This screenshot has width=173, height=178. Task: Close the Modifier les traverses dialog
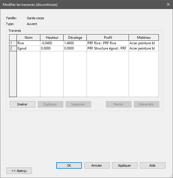(168, 4)
